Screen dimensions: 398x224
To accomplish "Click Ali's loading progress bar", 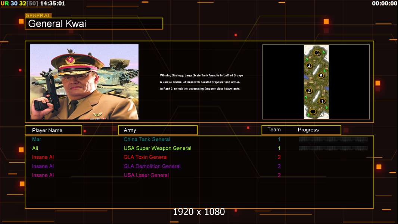I will pyautogui.click(x=333, y=148).
